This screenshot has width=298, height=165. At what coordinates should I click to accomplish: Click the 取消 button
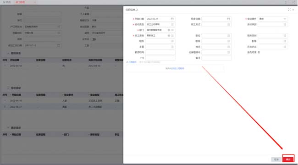pos(276,159)
